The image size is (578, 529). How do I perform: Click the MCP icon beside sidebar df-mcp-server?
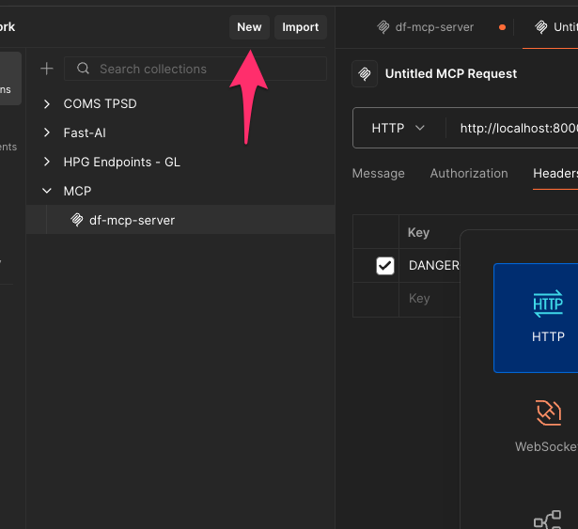point(77,220)
